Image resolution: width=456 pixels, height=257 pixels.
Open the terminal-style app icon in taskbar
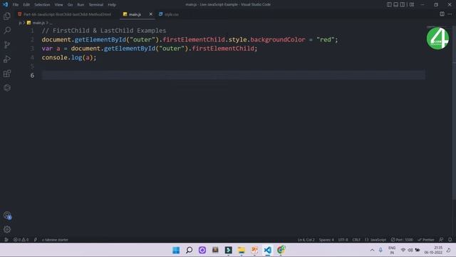point(228,250)
